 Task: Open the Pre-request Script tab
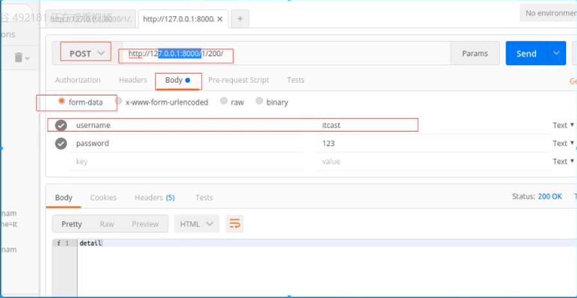pos(239,80)
